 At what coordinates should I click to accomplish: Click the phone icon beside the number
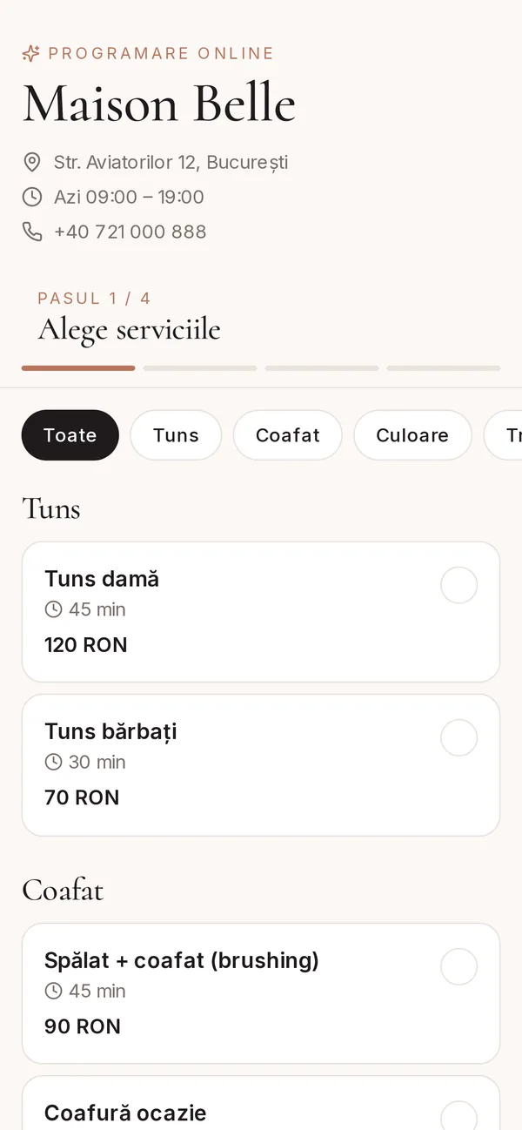point(31,232)
